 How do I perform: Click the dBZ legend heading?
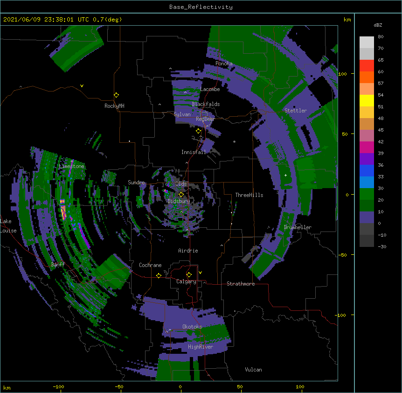point(378,25)
